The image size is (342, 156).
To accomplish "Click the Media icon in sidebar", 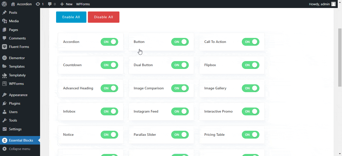I will pos(5,21).
